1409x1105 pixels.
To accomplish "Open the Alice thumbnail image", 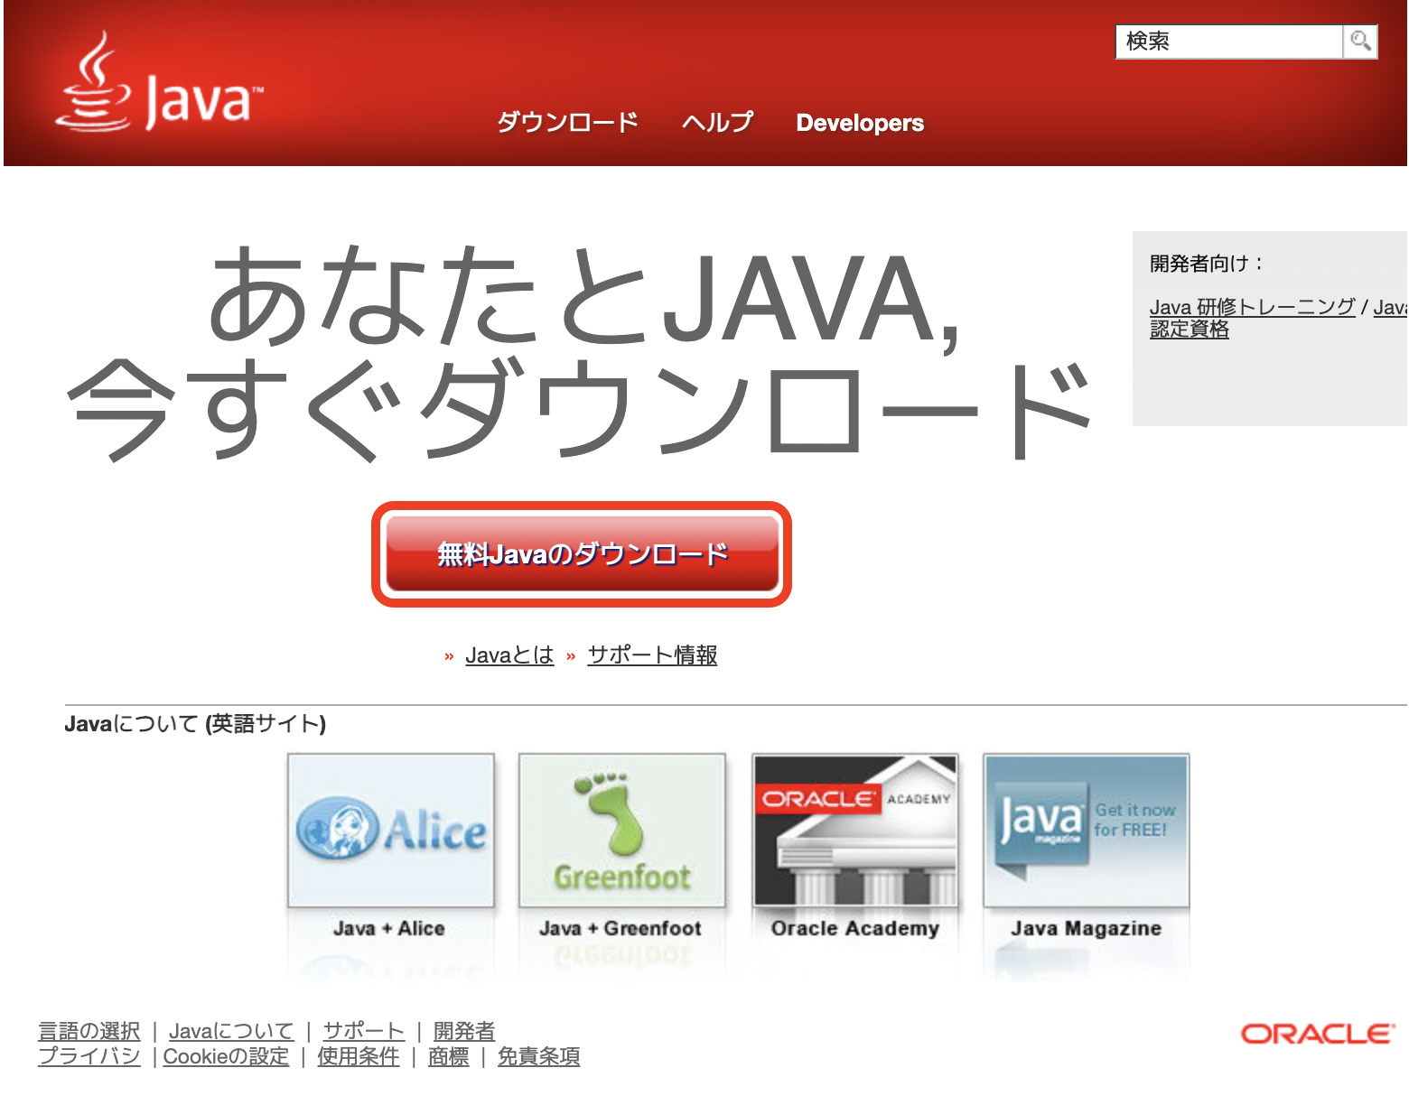I will (x=391, y=831).
